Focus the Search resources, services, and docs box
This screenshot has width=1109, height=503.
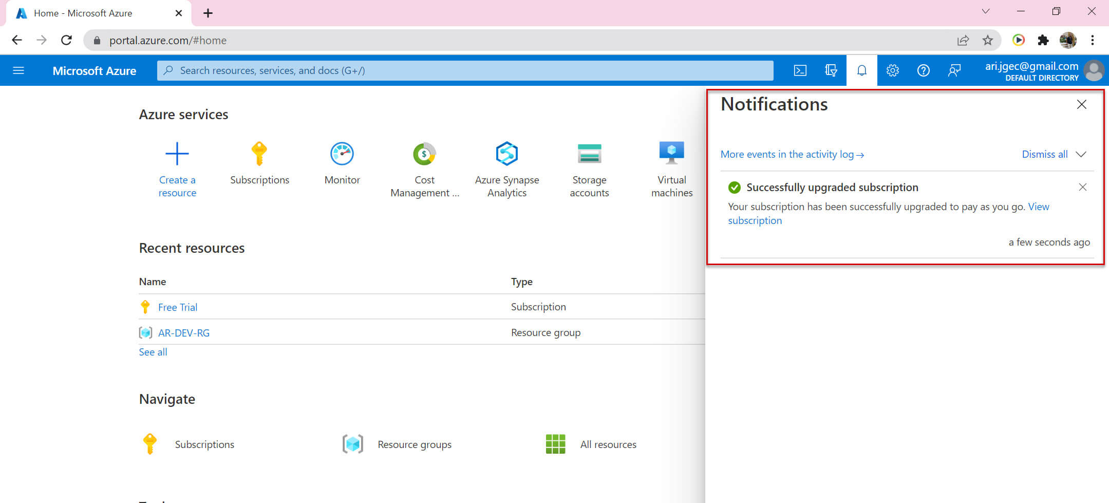tap(465, 70)
